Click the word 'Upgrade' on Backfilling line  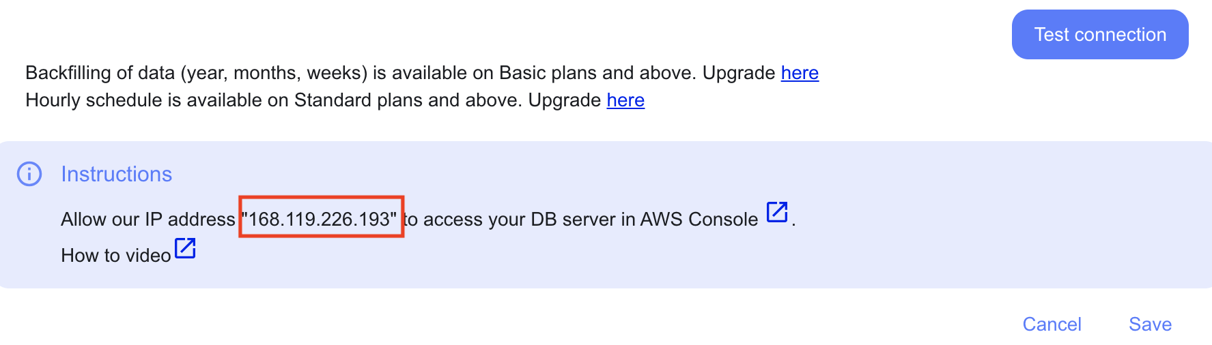(x=739, y=73)
